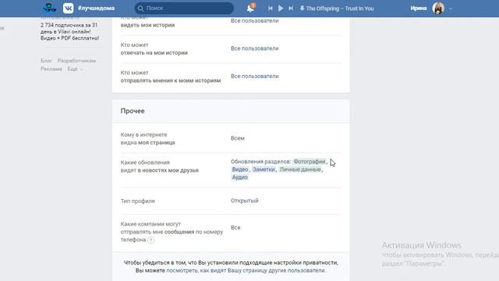The width and height of the screenshot is (499, 281).
Task: Click the magnifier icon in search
Action: coord(140,9)
